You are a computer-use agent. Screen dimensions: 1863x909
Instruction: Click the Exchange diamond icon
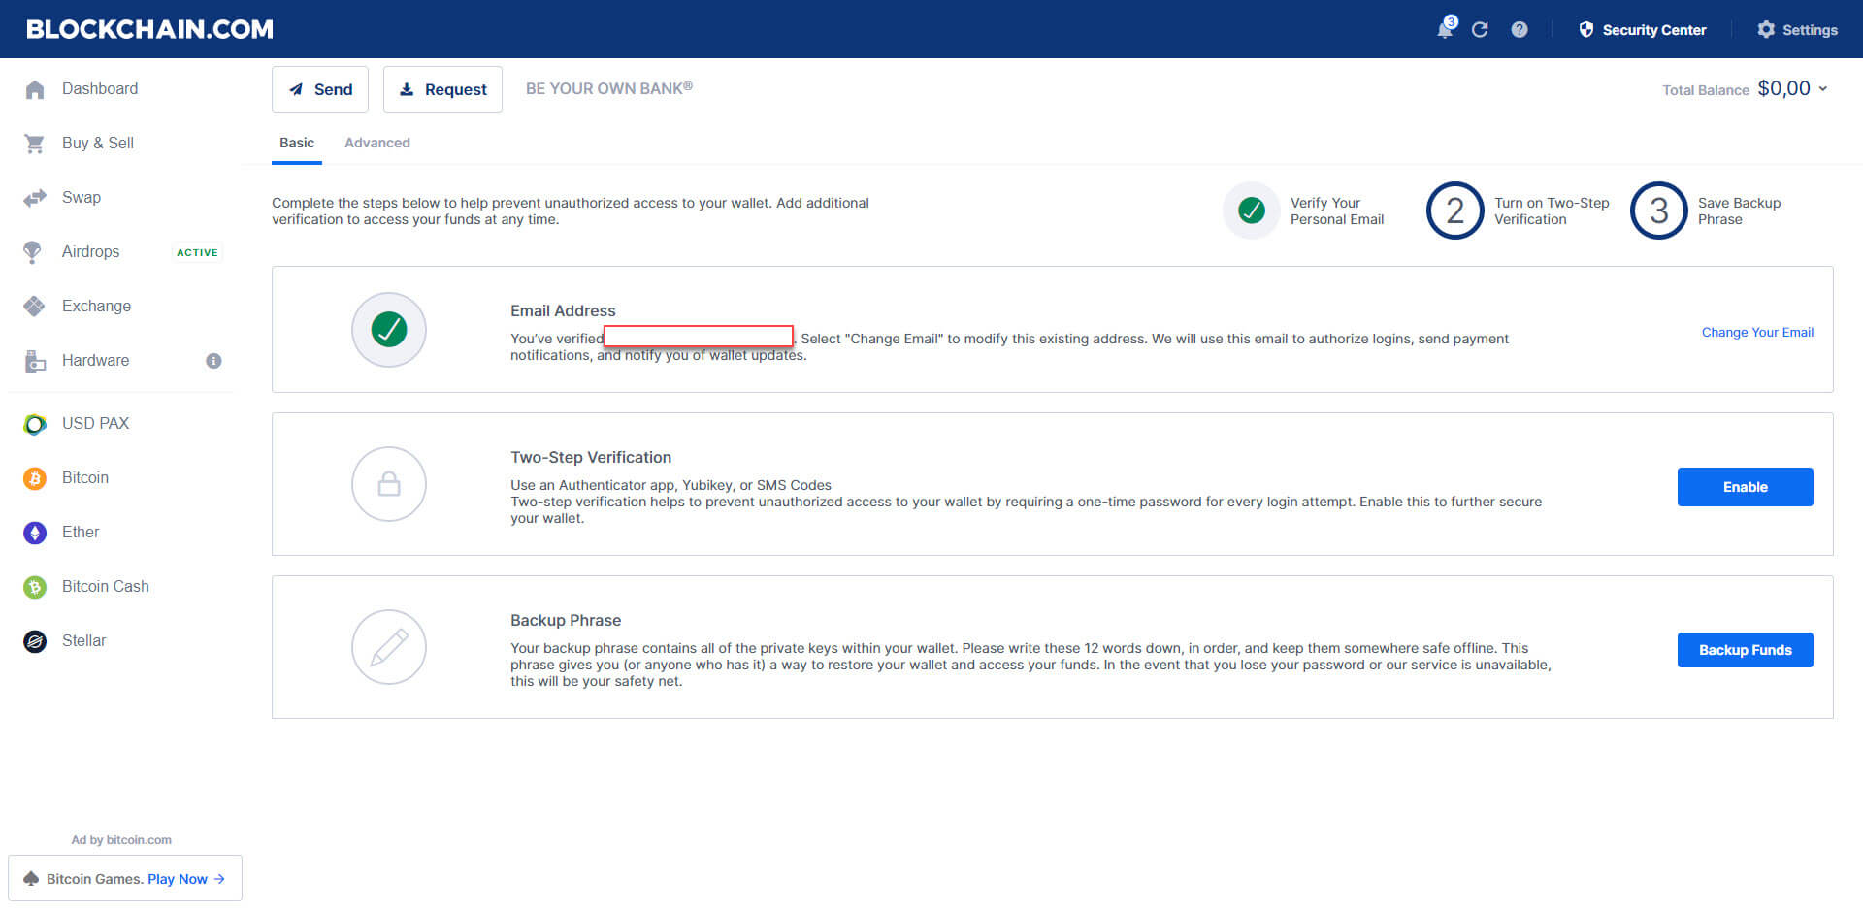point(35,307)
